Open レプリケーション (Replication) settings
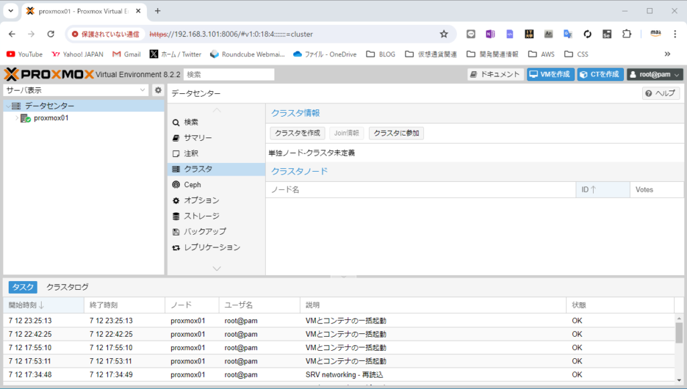 click(211, 247)
